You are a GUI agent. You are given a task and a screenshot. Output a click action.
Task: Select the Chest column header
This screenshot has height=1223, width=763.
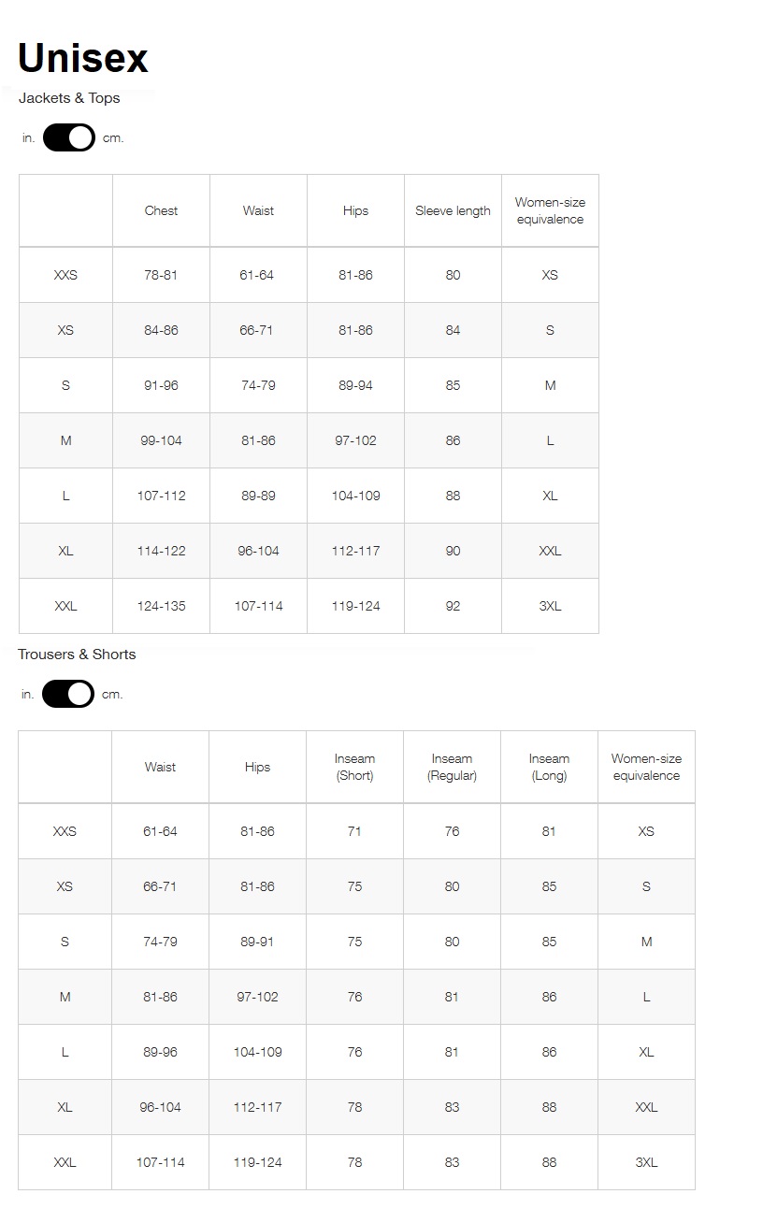tap(161, 211)
